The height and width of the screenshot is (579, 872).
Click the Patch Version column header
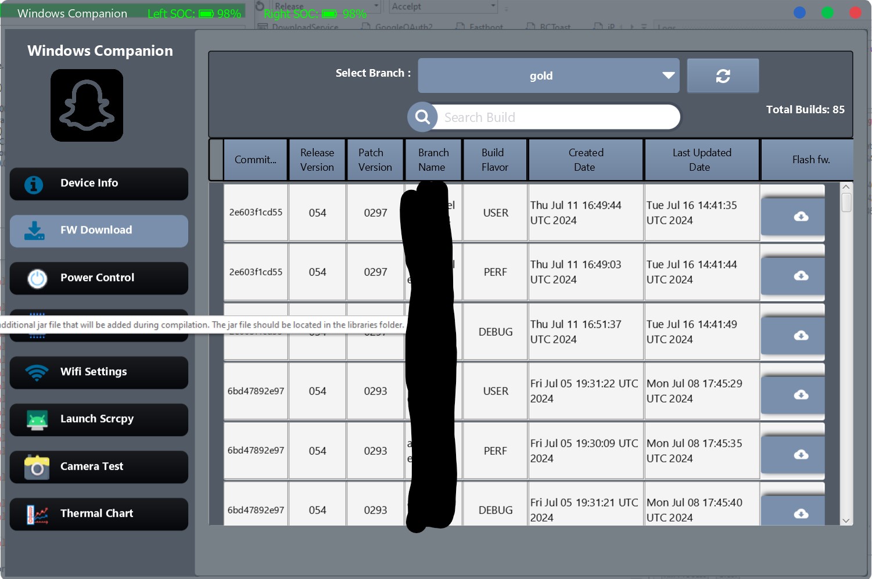tap(375, 160)
